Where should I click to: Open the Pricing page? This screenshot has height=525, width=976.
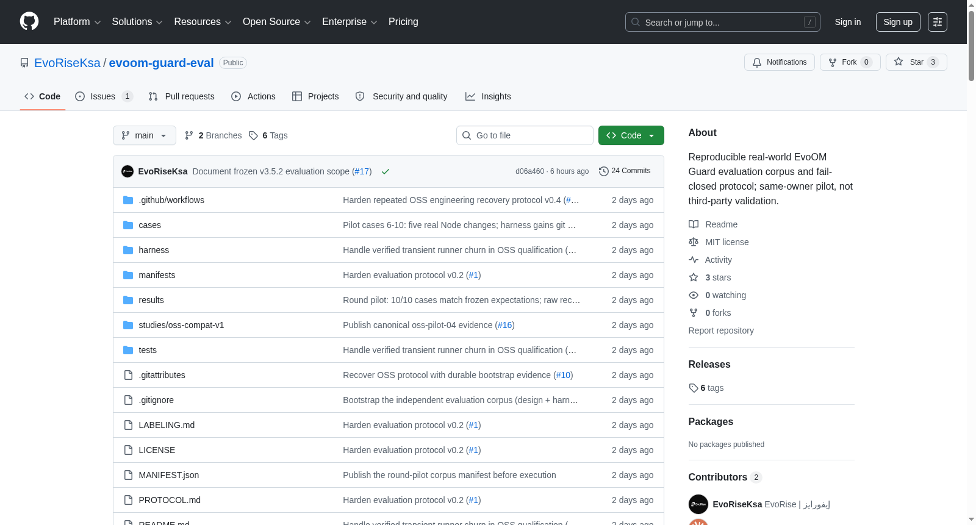click(403, 22)
